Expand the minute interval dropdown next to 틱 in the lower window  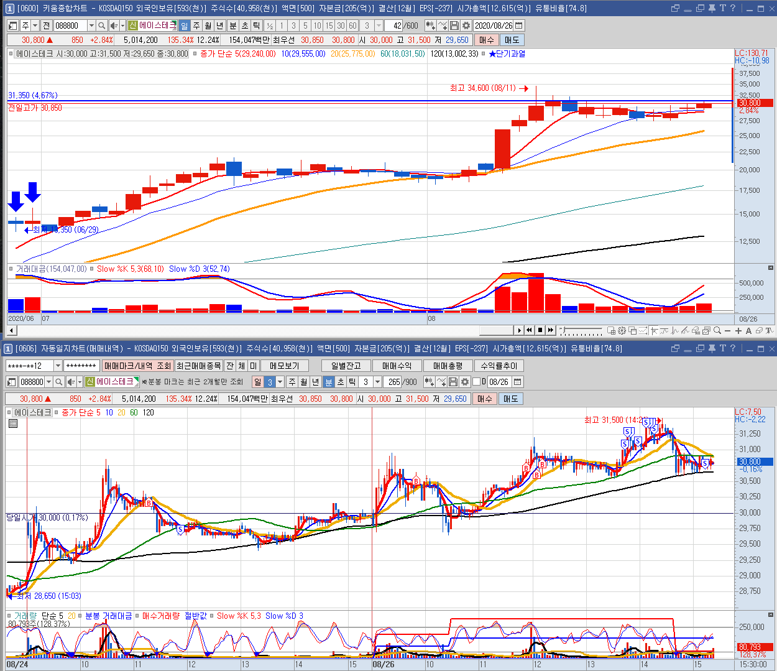pyautogui.click(x=377, y=382)
